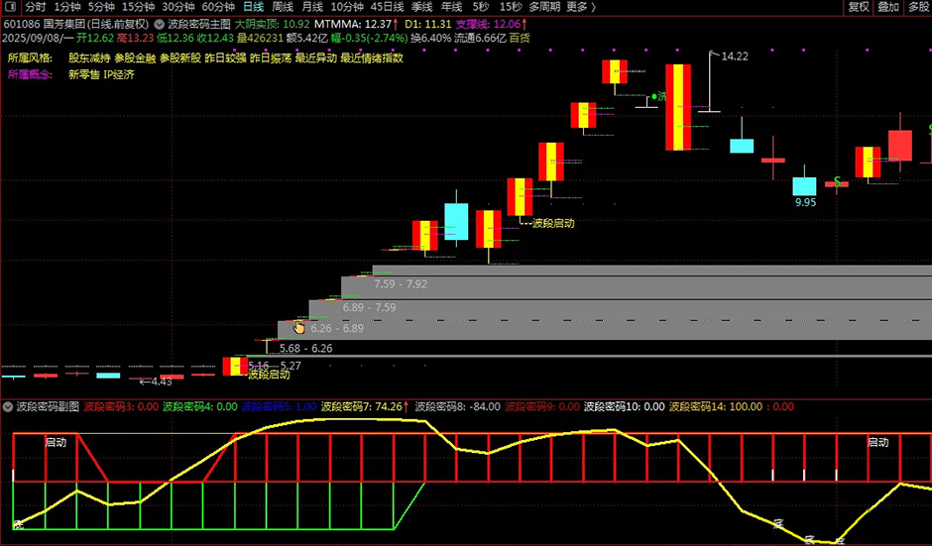Click the 9.95 low price label
The width and height of the screenshot is (932, 546).
tap(805, 202)
